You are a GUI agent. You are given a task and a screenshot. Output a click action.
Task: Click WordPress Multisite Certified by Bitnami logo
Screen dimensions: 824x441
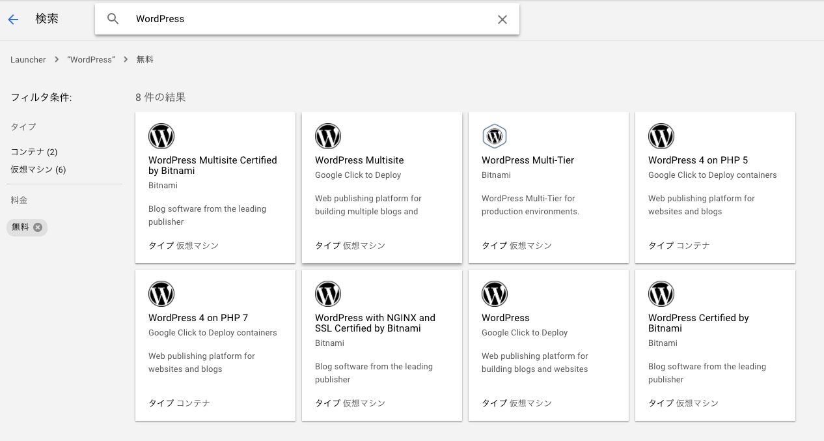[x=161, y=136]
